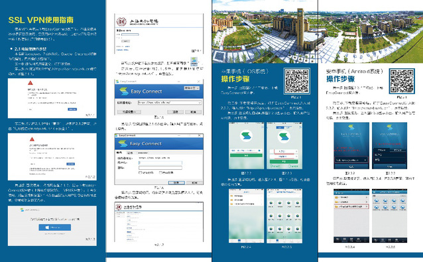Click the Easy Connect logo in the login dialog

(x=123, y=143)
